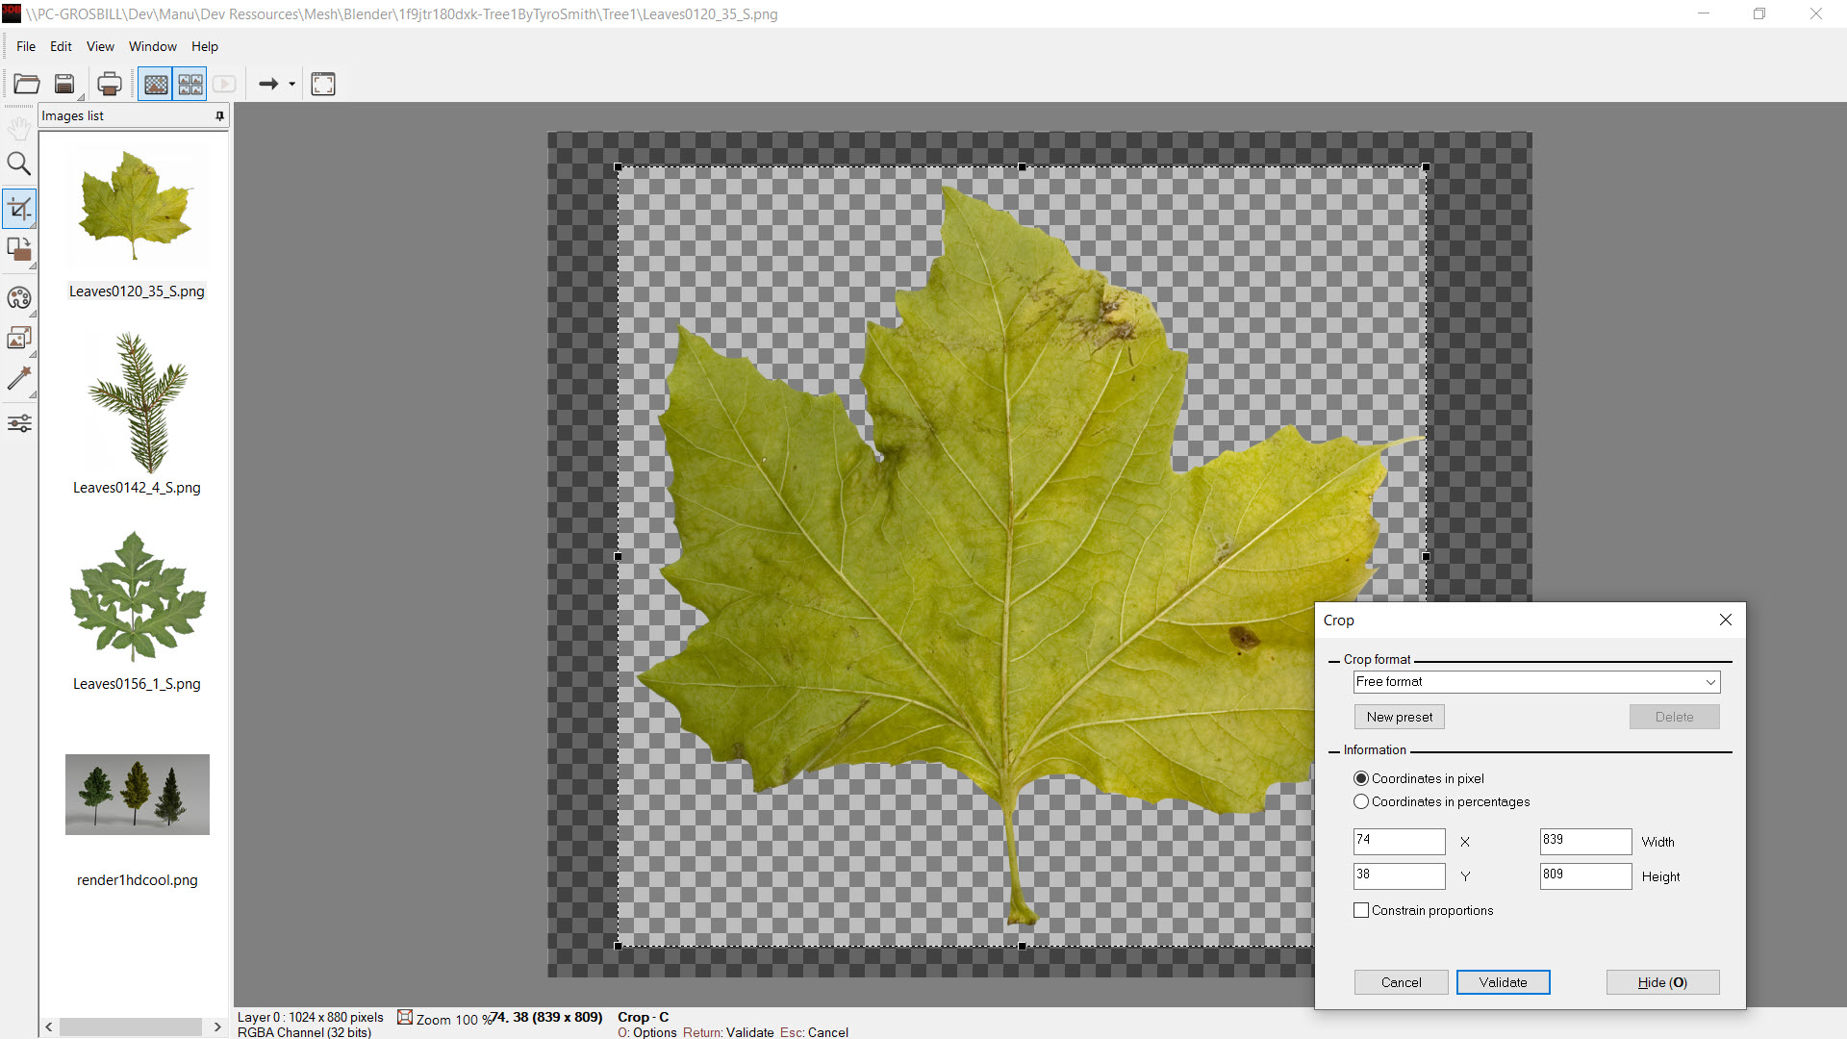Click the Hide (O) button
Screen dimensions: 1847x1039
pyautogui.click(x=1662, y=982)
